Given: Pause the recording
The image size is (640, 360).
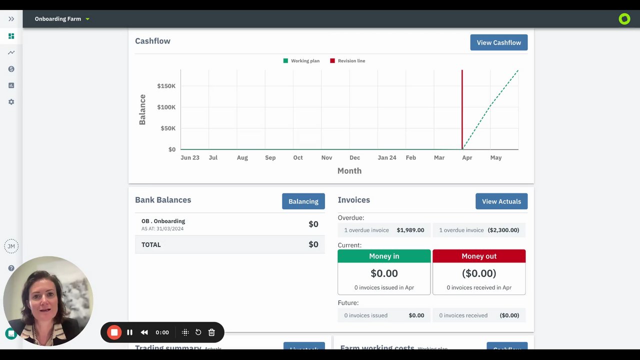Looking at the screenshot, I should coord(129,332).
